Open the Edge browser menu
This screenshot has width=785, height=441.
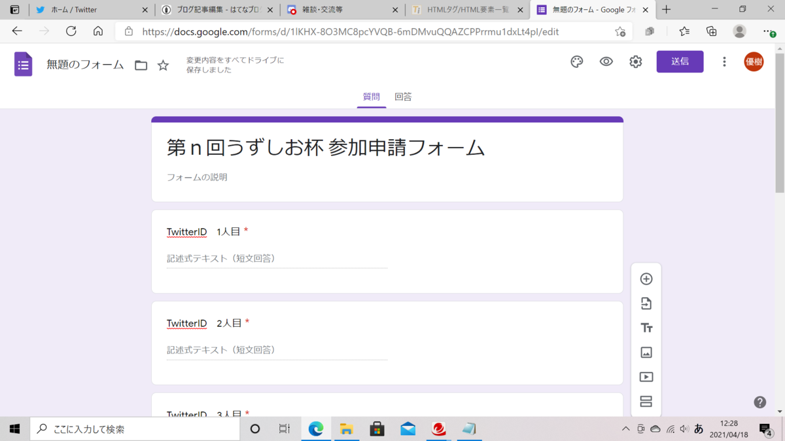click(767, 31)
